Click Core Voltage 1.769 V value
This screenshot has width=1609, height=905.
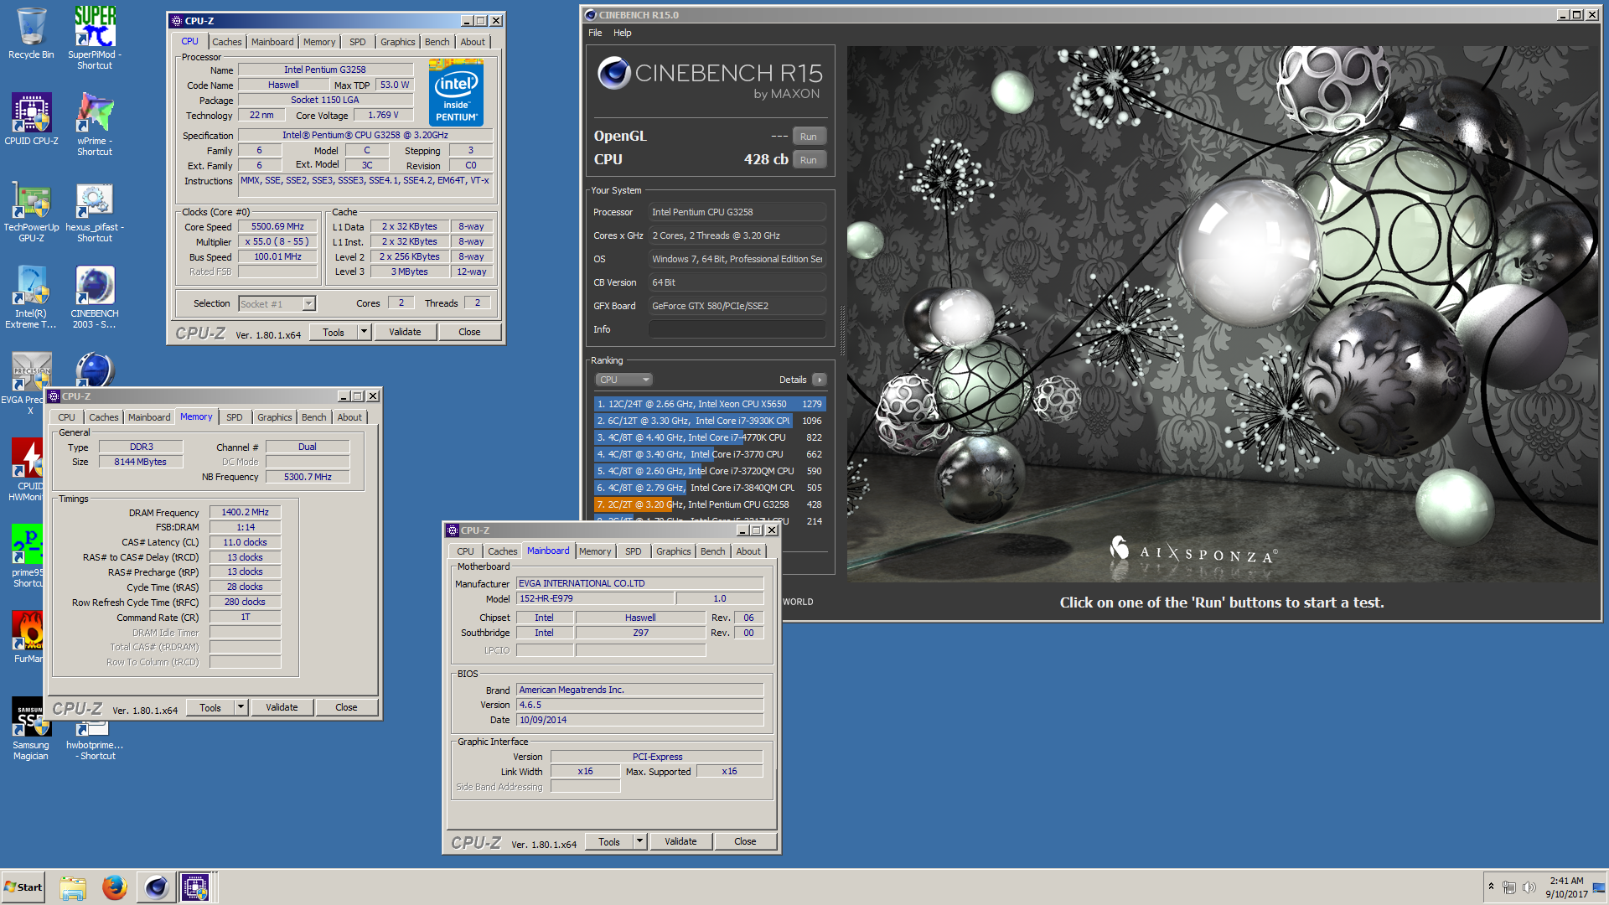click(x=383, y=116)
